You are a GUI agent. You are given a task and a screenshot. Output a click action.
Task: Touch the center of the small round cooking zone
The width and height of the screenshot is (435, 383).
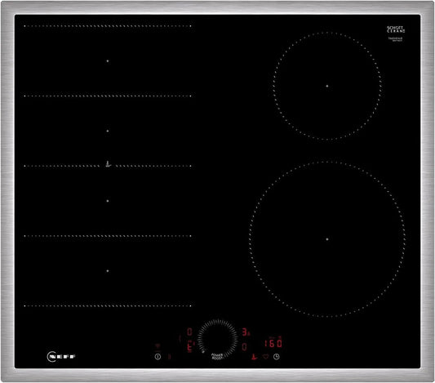tap(327, 86)
